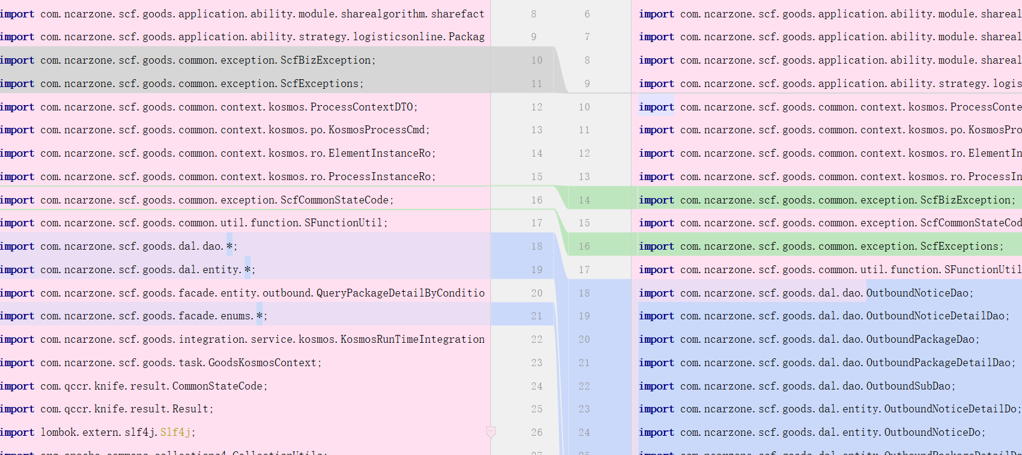
Task: Click right file line number 7
Action: coord(587,37)
